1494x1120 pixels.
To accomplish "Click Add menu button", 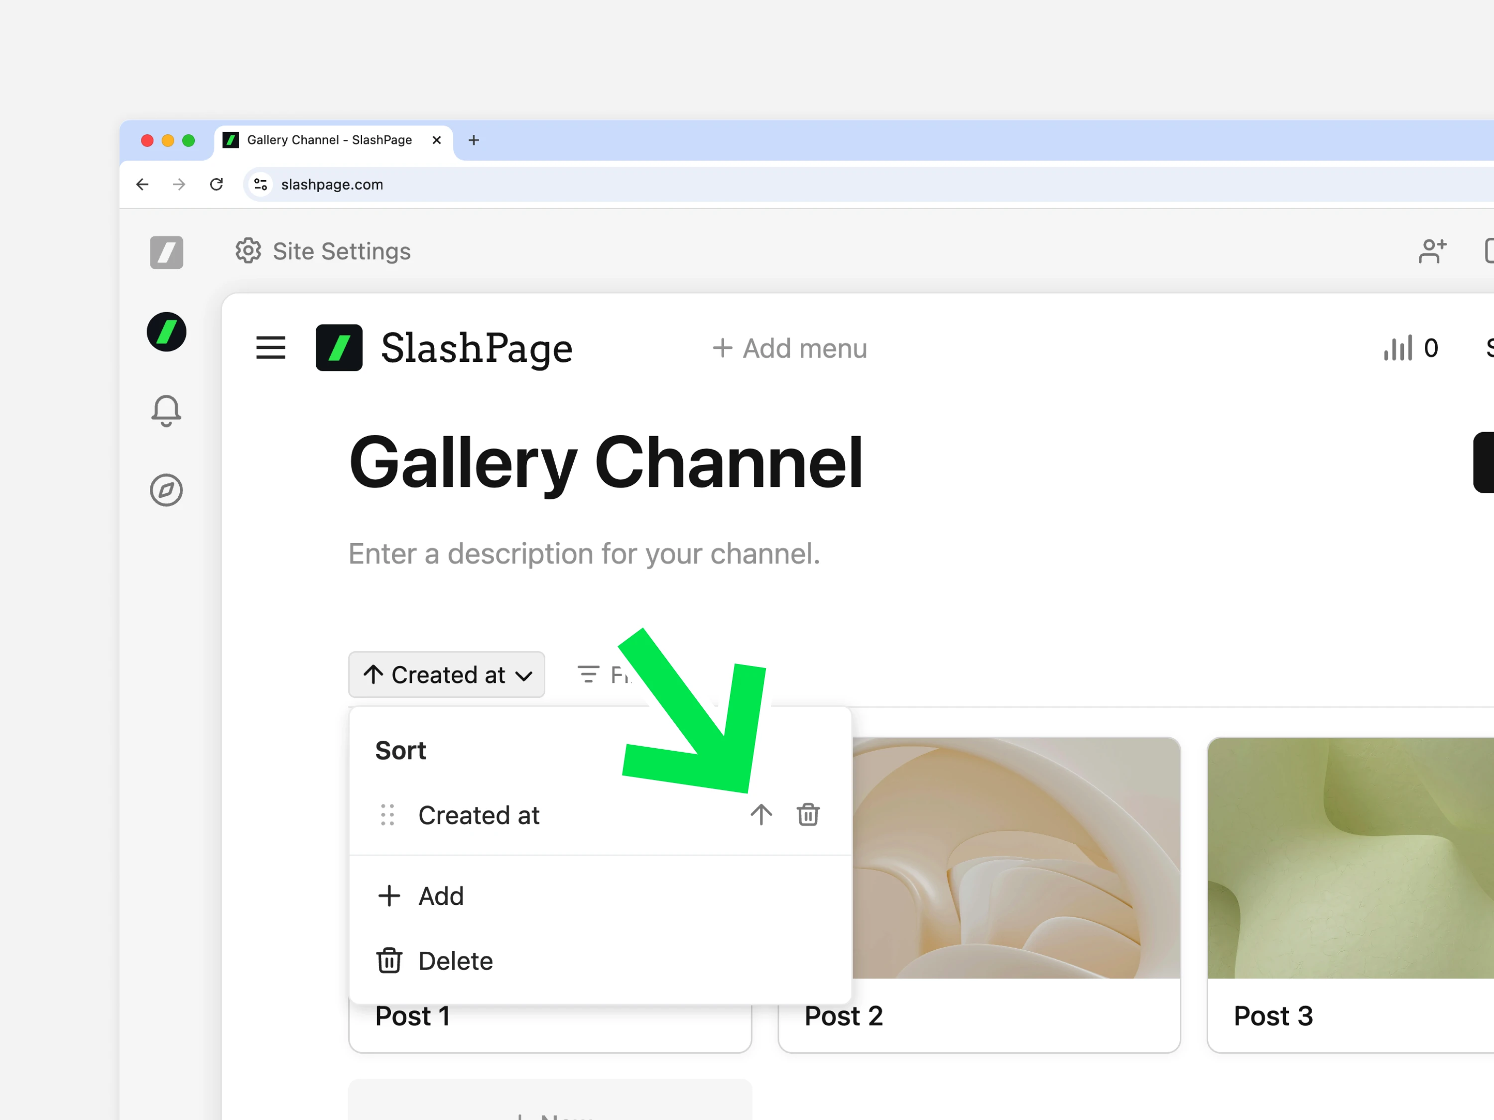I will (x=789, y=348).
